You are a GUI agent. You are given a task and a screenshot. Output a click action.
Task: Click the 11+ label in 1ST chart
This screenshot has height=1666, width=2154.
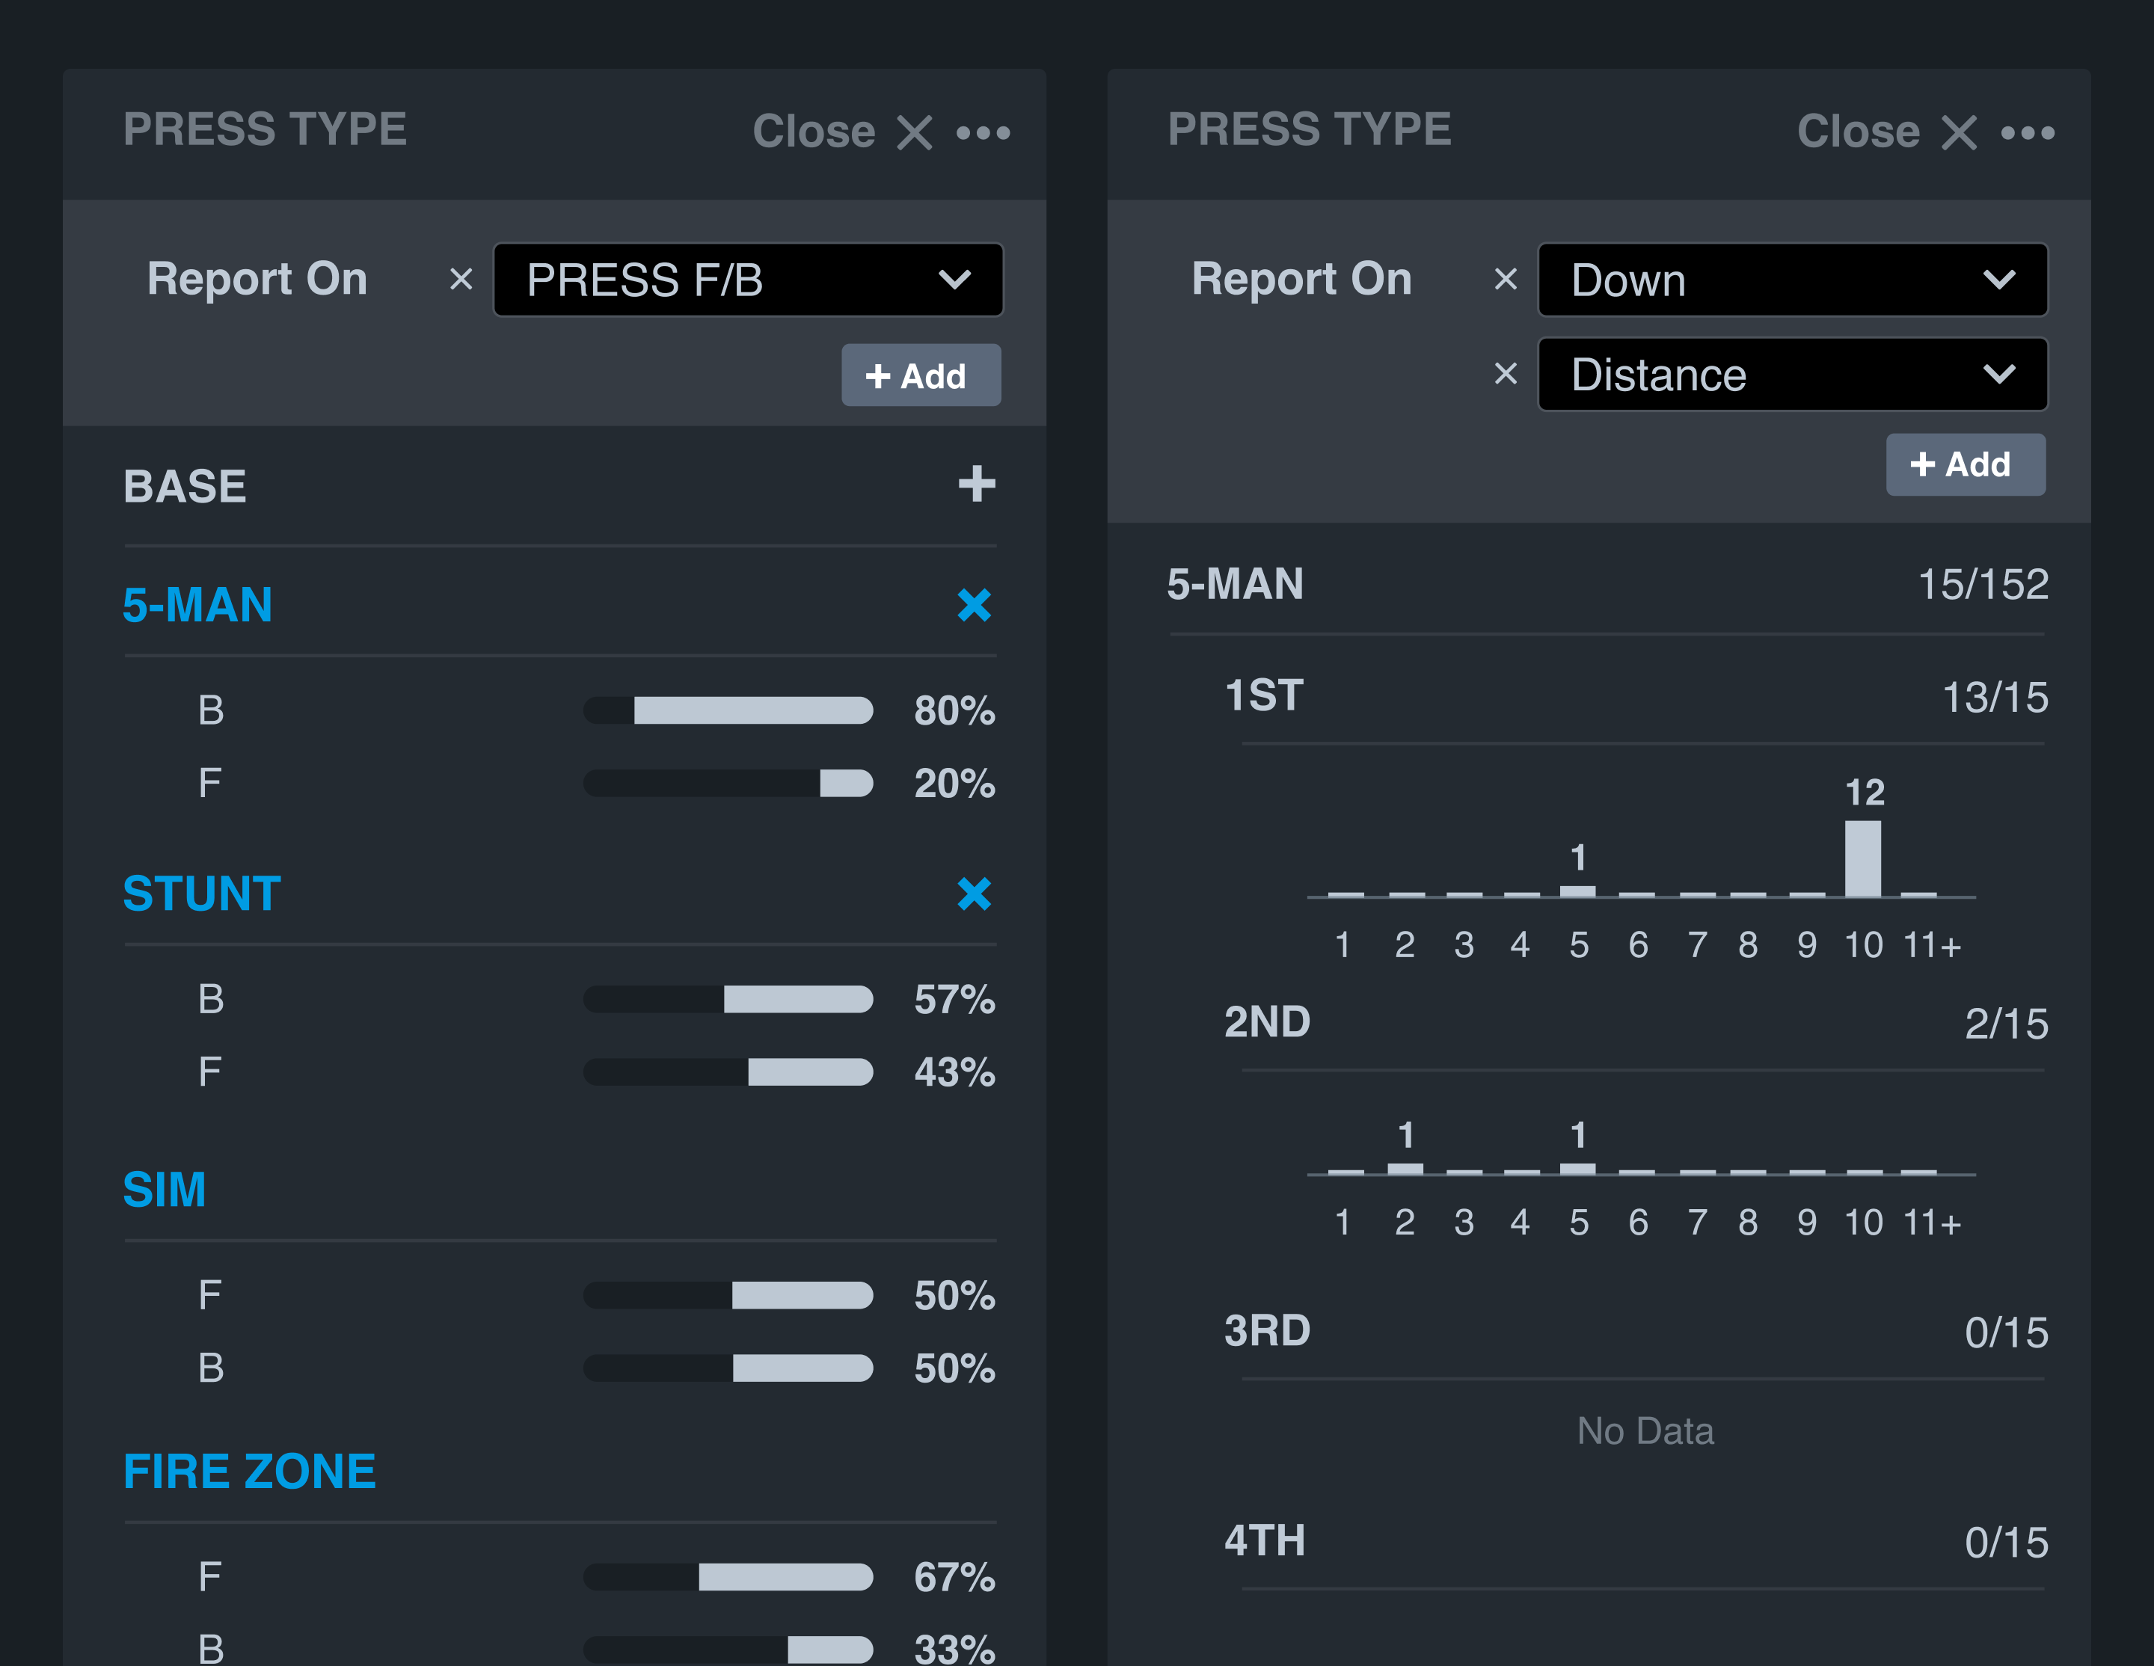tap(1932, 945)
